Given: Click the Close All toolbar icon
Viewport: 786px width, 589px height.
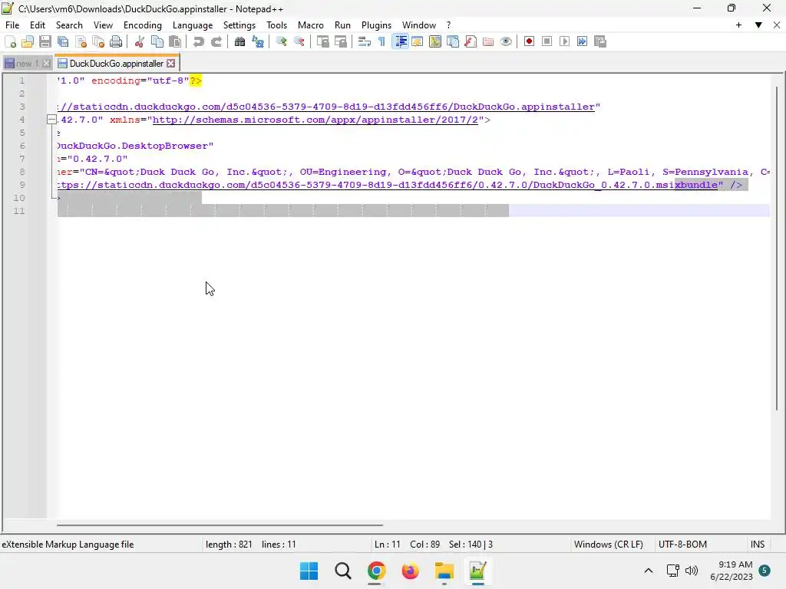Looking at the screenshot, I should click(x=98, y=41).
